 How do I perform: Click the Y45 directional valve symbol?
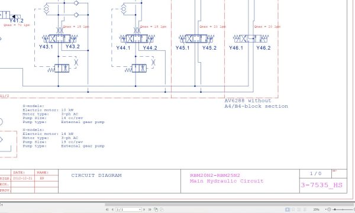pos(196,38)
